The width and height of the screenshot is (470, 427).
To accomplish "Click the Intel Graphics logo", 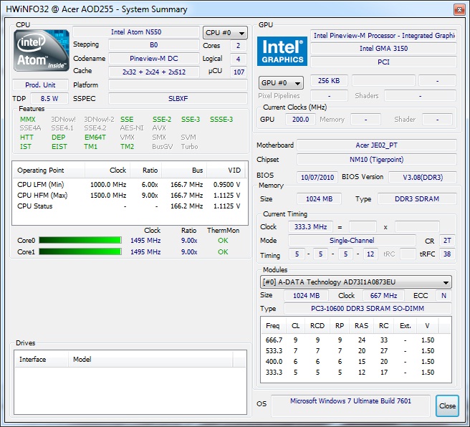I will point(282,50).
